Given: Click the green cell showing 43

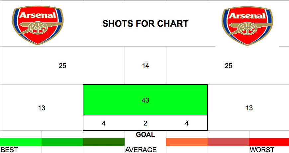Looking at the screenshot, I should pyautogui.click(x=145, y=100).
